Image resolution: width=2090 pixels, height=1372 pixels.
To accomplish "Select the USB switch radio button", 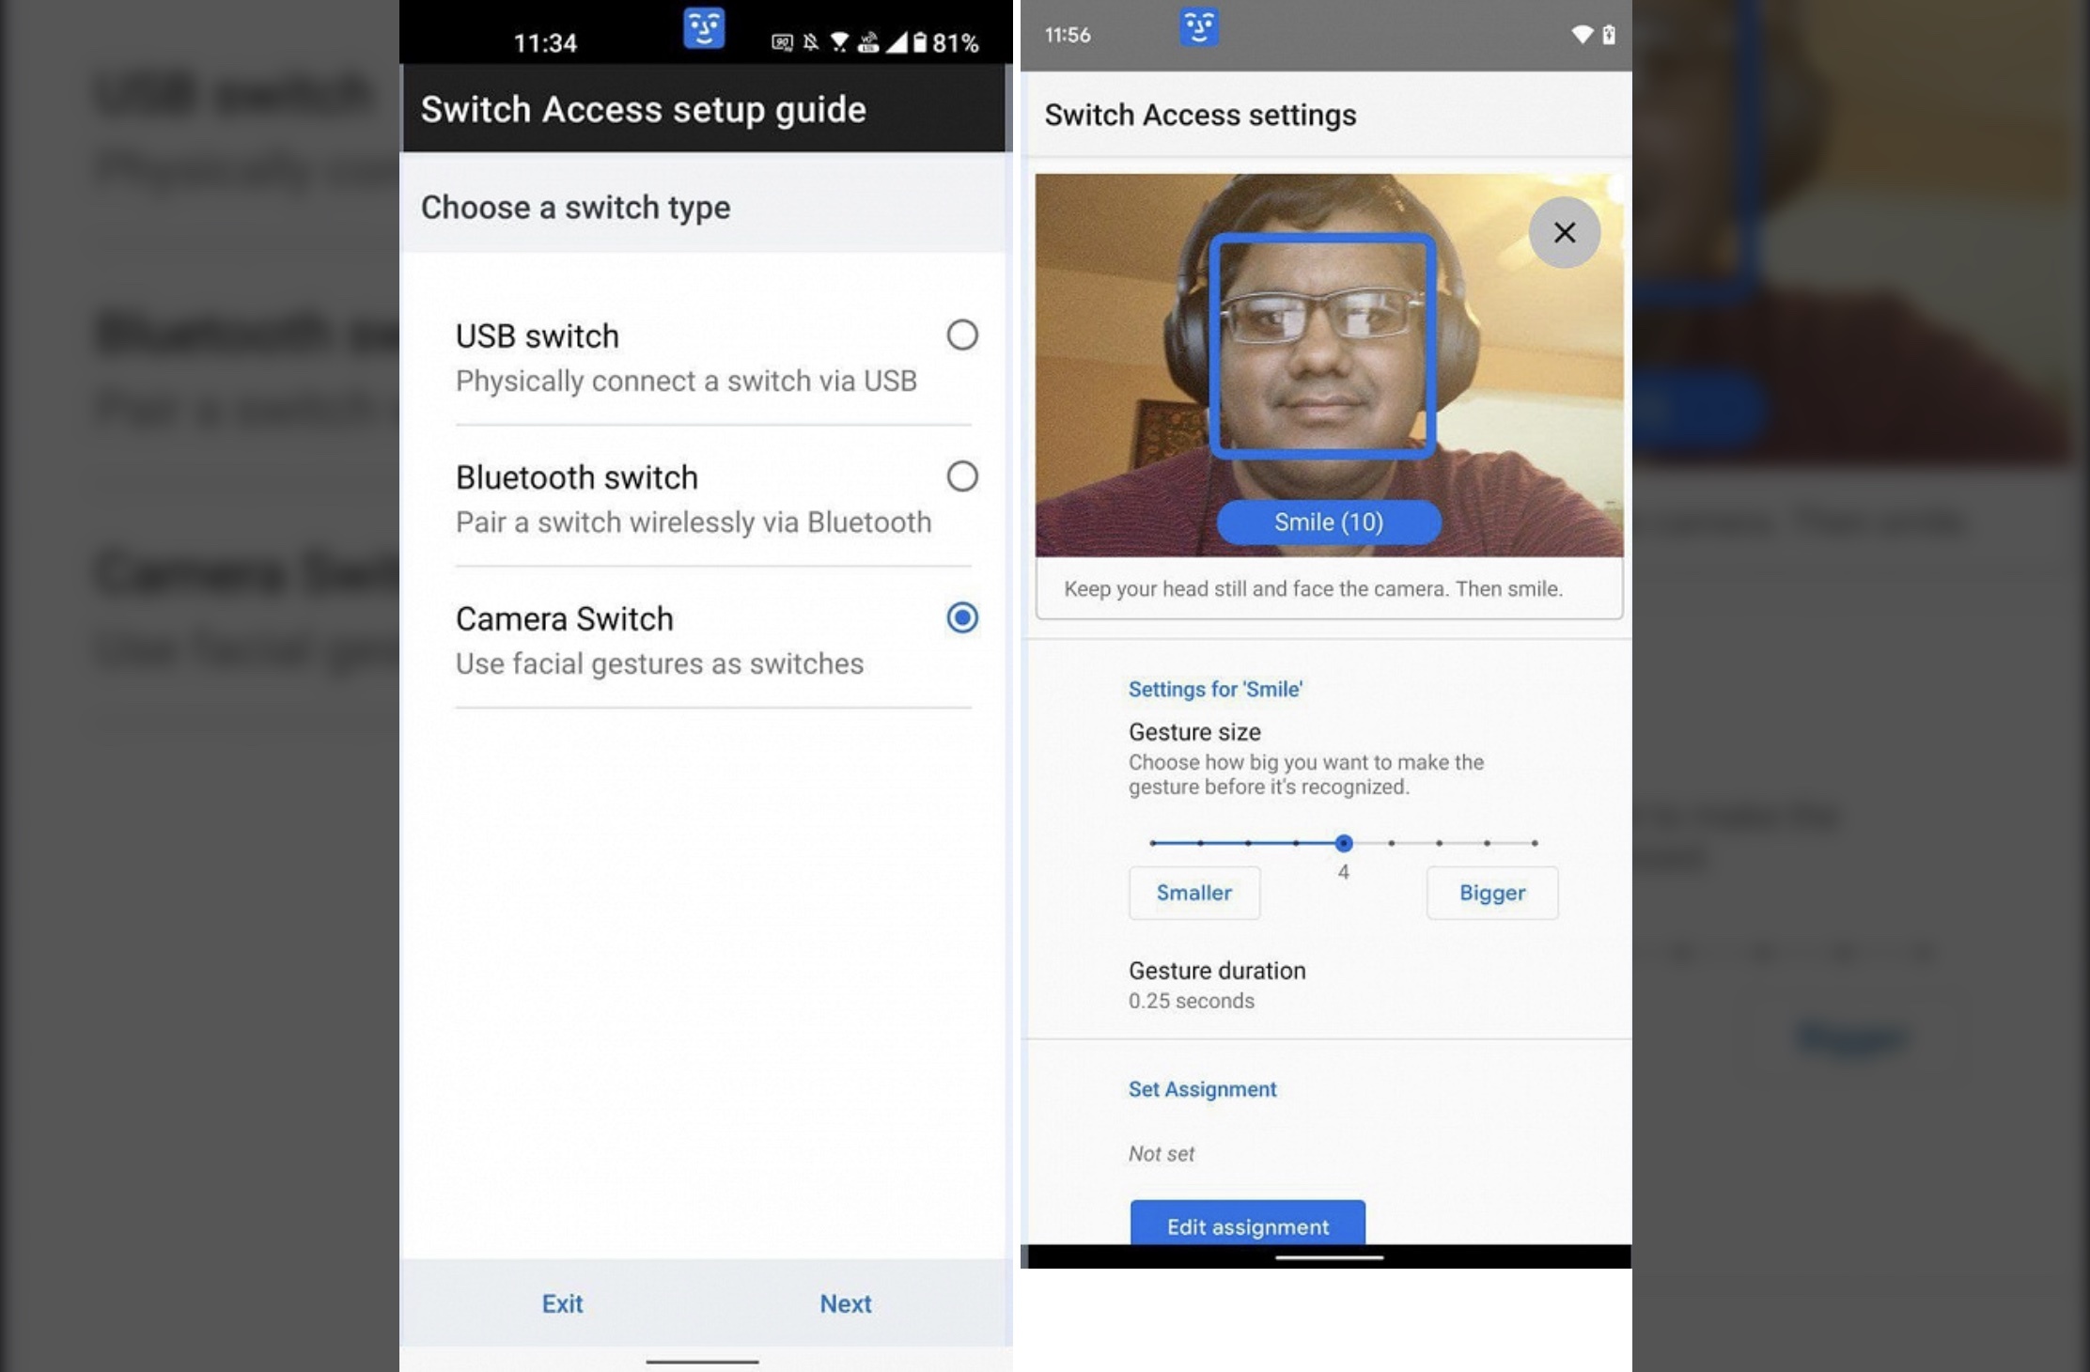I will click(961, 335).
